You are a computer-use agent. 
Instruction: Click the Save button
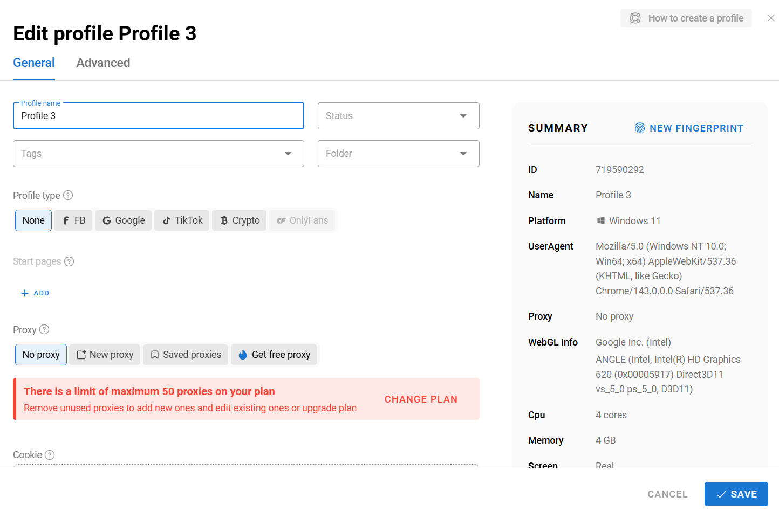736,494
